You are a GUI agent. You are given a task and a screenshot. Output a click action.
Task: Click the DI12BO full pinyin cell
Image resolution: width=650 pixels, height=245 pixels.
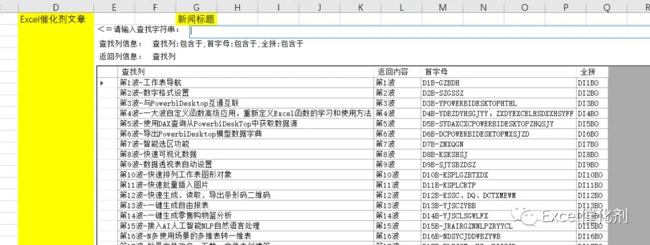click(x=592, y=195)
